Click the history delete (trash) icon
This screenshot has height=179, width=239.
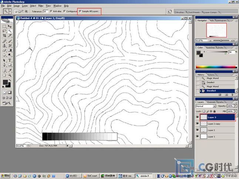point(232,95)
